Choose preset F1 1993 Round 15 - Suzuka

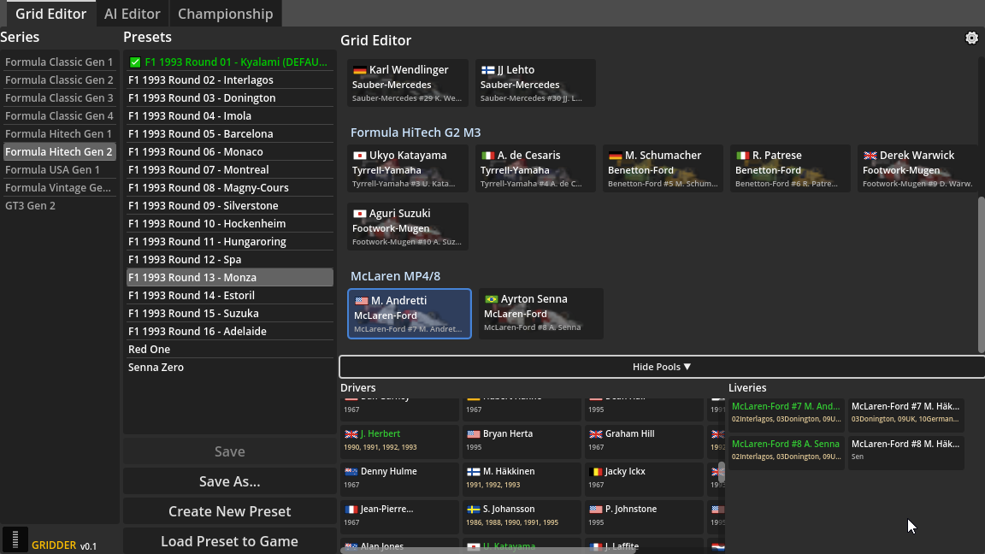tap(230, 314)
